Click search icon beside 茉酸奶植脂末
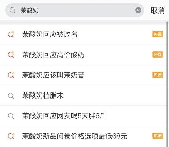 coord(11,95)
